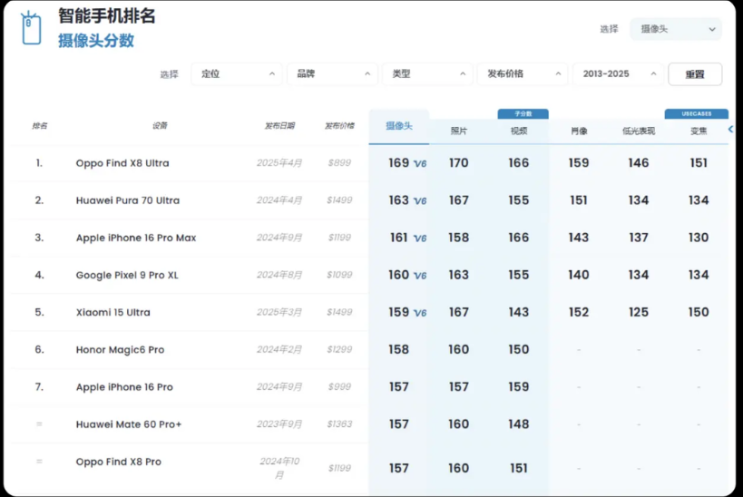The width and height of the screenshot is (743, 497).
Task: Click the 150 zoom score of Xiaomi 15 Ultra
Action: (699, 312)
